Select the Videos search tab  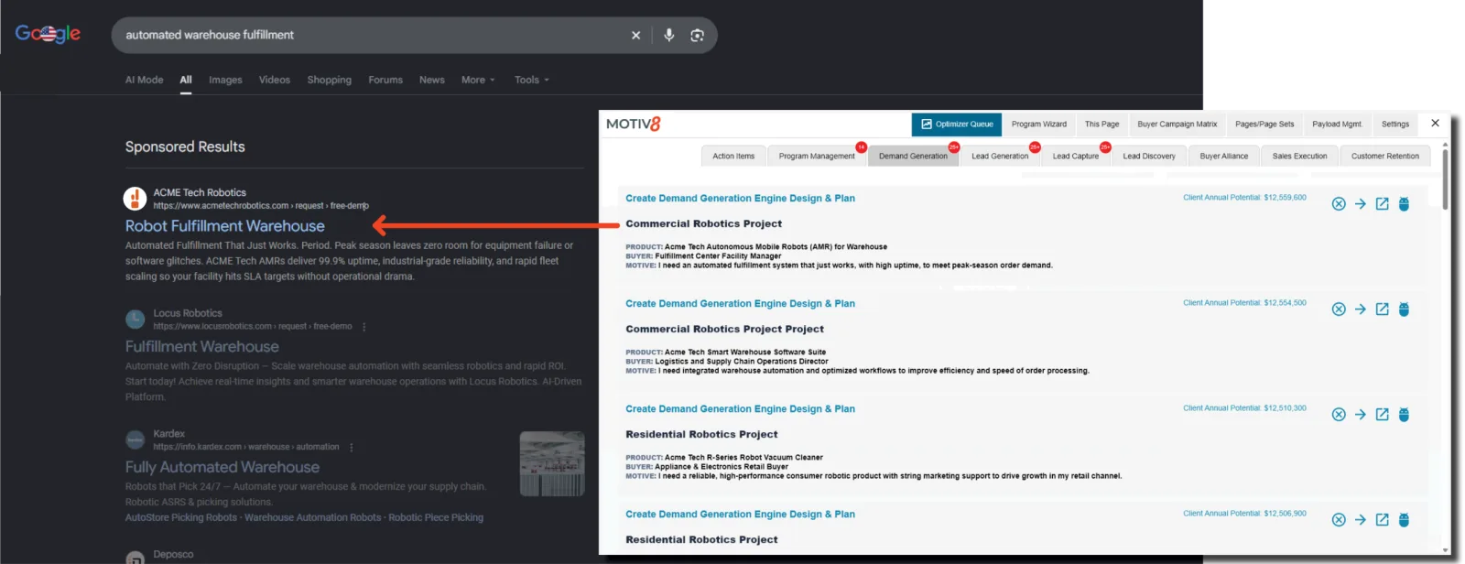tap(275, 80)
